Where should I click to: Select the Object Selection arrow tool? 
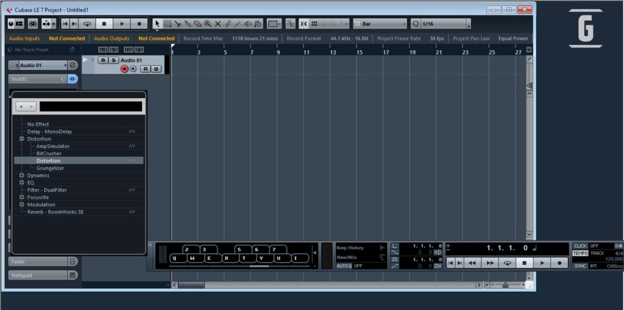[158, 24]
